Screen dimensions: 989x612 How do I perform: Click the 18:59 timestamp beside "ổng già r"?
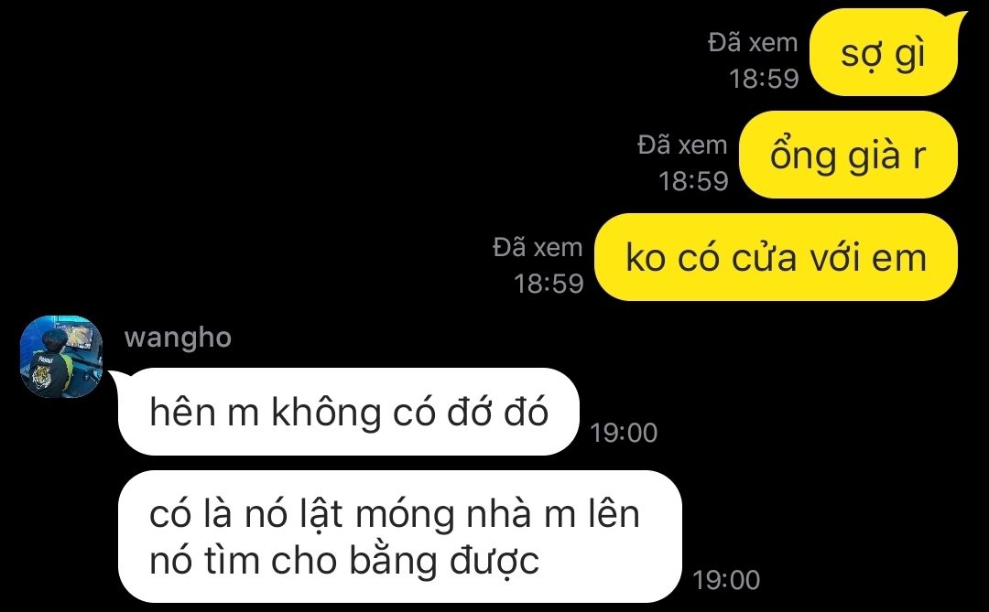coord(694,181)
